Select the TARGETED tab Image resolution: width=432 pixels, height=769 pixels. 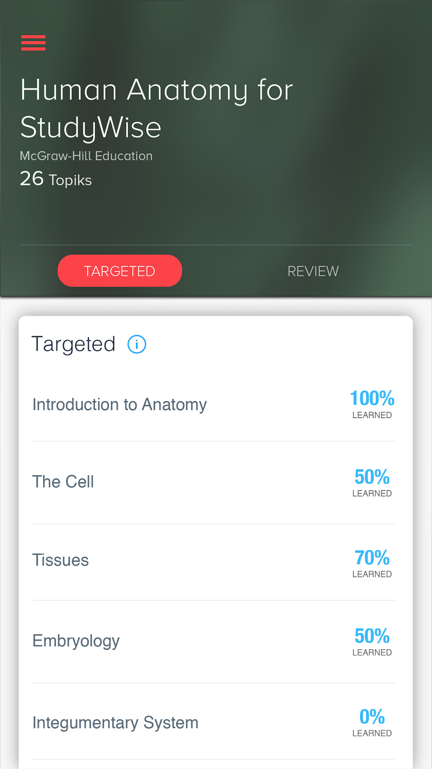[x=120, y=271]
